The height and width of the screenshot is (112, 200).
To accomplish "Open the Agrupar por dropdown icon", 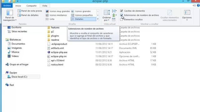I will click(114, 11).
